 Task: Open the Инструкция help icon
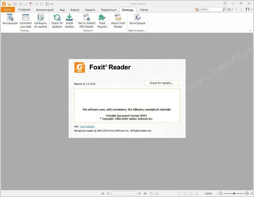point(11,22)
